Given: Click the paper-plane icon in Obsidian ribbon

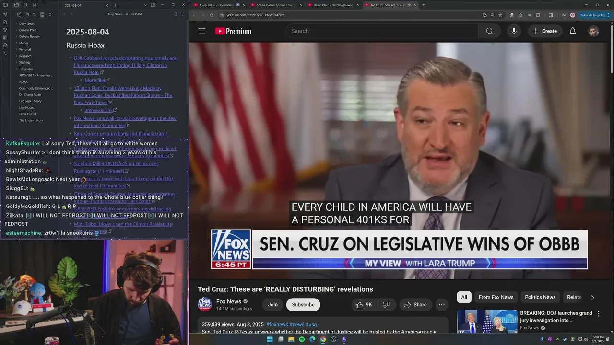Looking at the screenshot, I should [x=5, y=14].
